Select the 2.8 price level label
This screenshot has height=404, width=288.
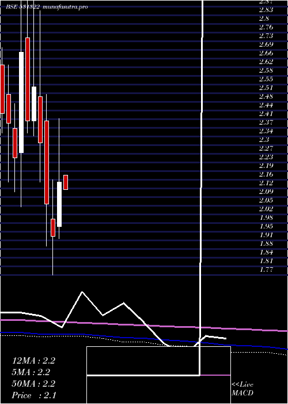pos(264,18)
